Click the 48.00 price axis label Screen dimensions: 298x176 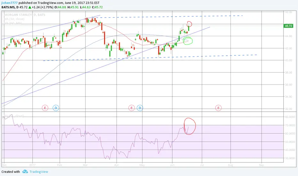(x=288, y=12)
